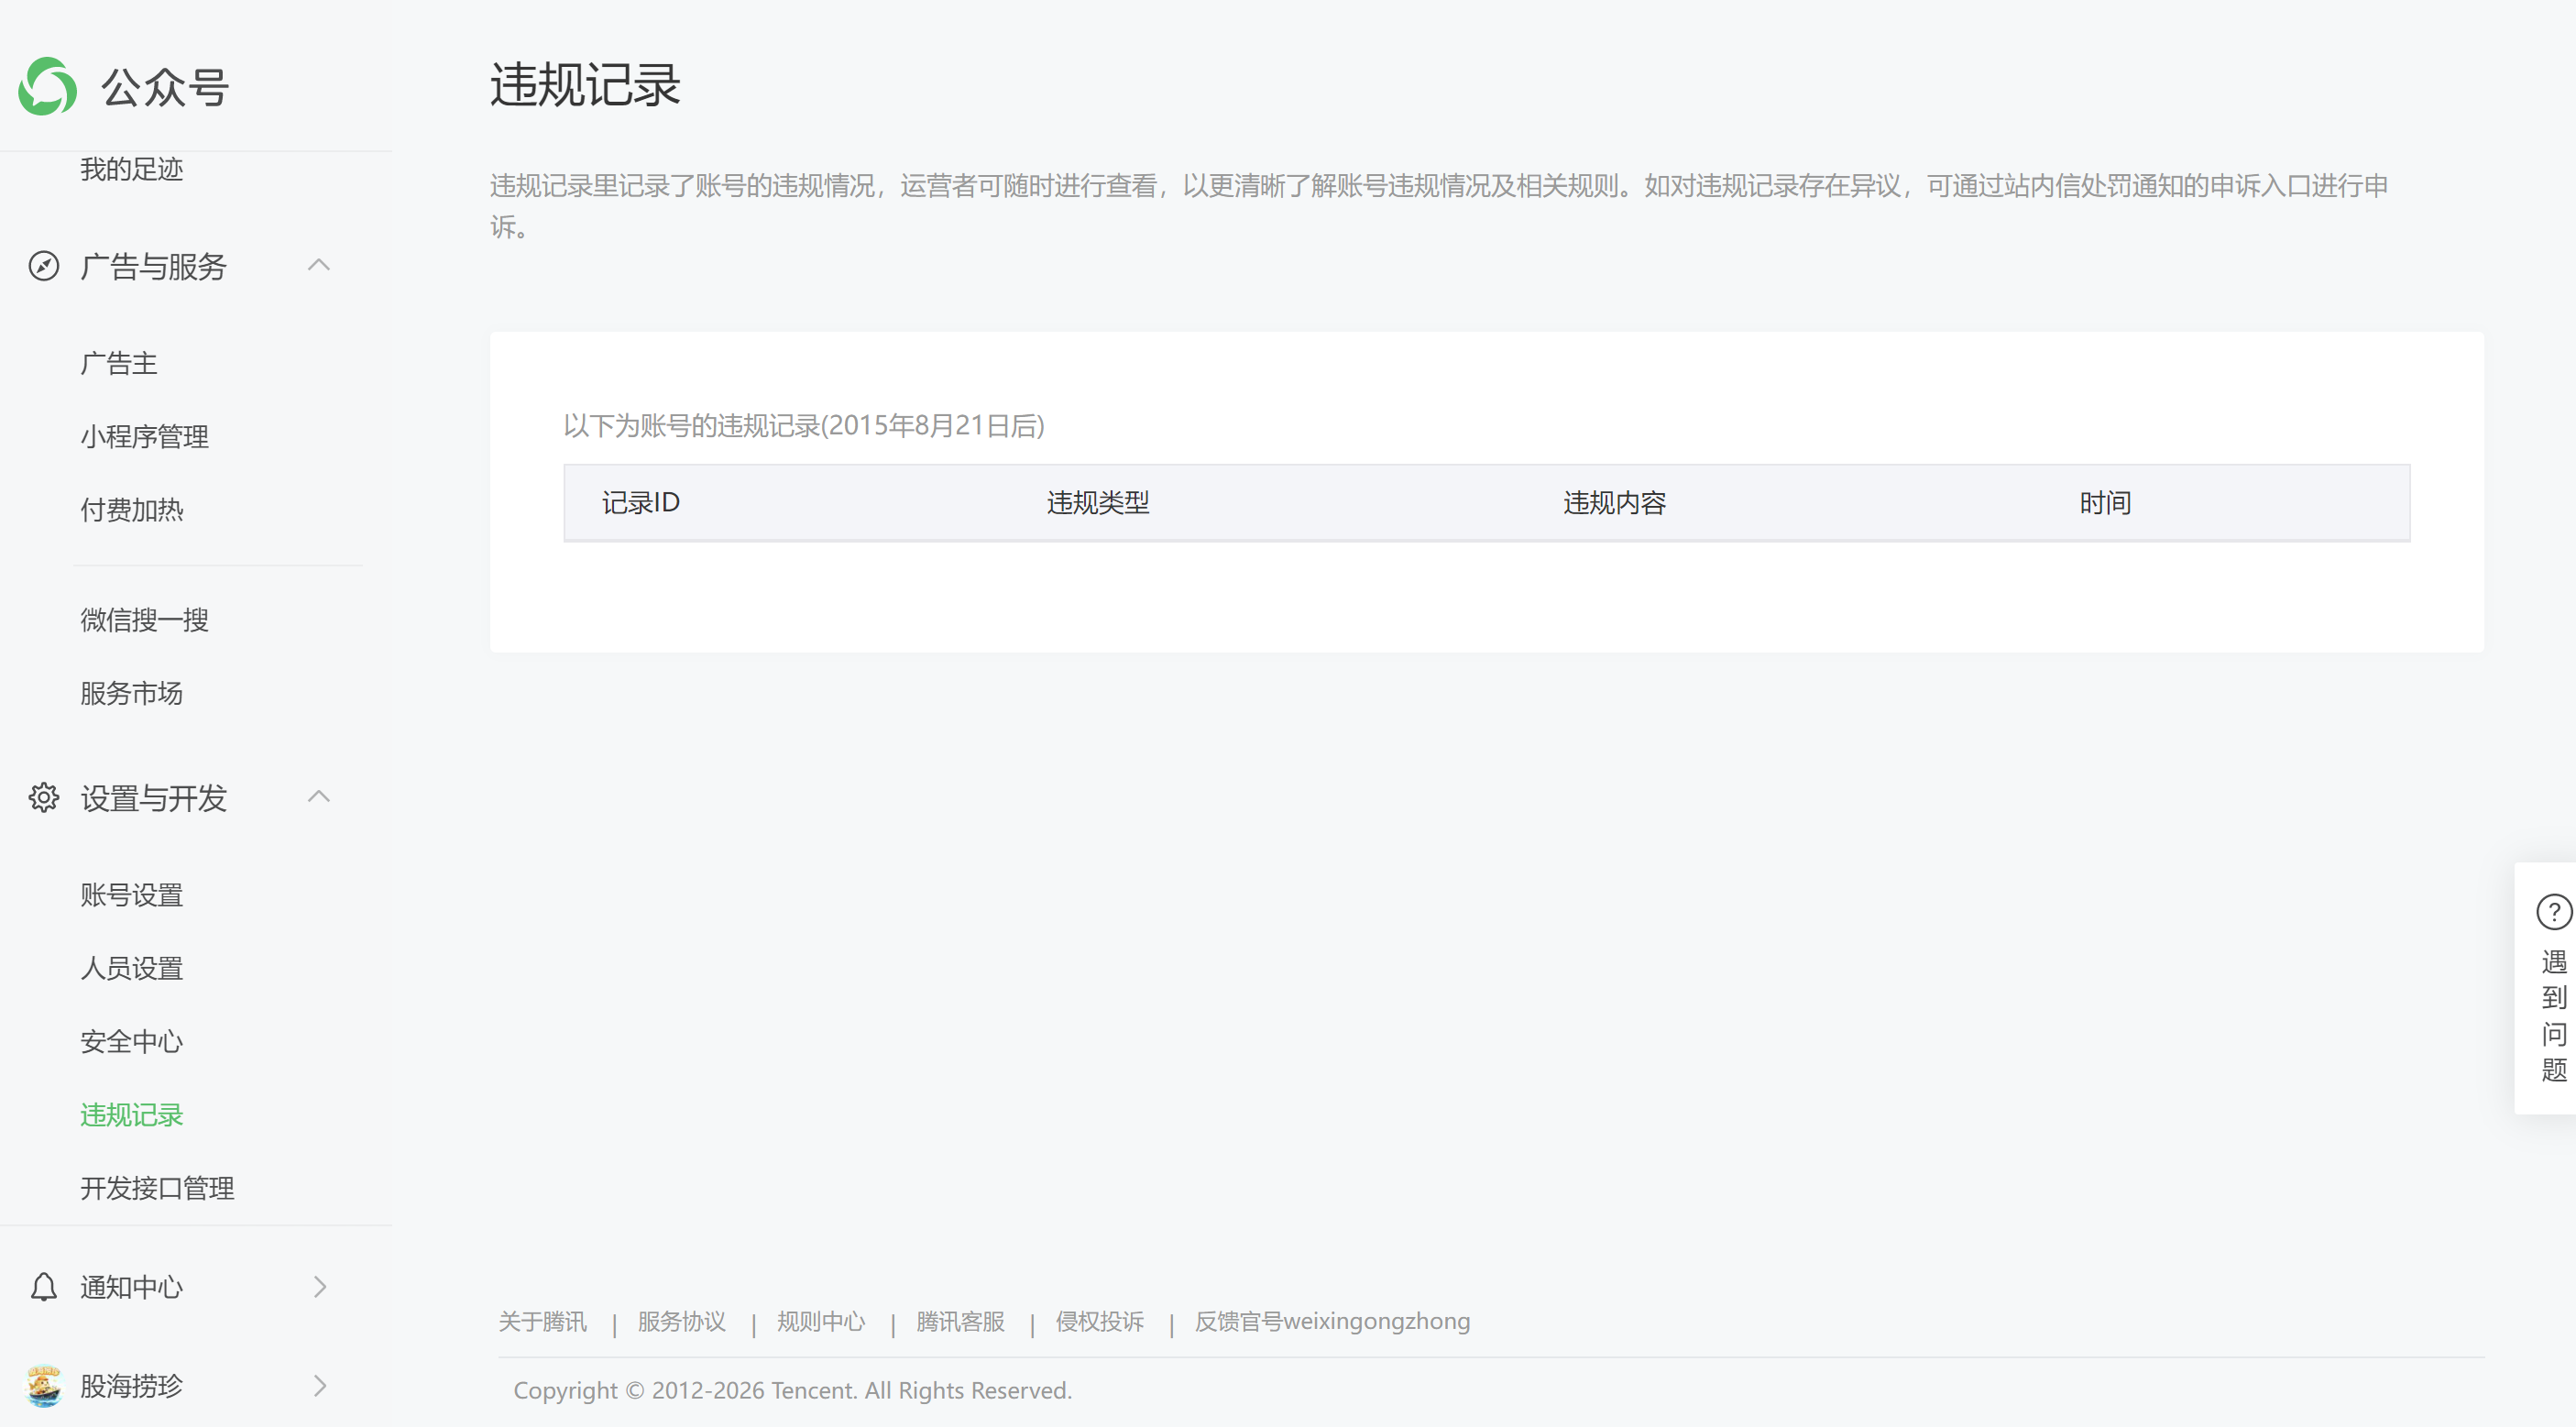
Task: Click the compass icon beside 广告与服务
Action: point(43,266)
